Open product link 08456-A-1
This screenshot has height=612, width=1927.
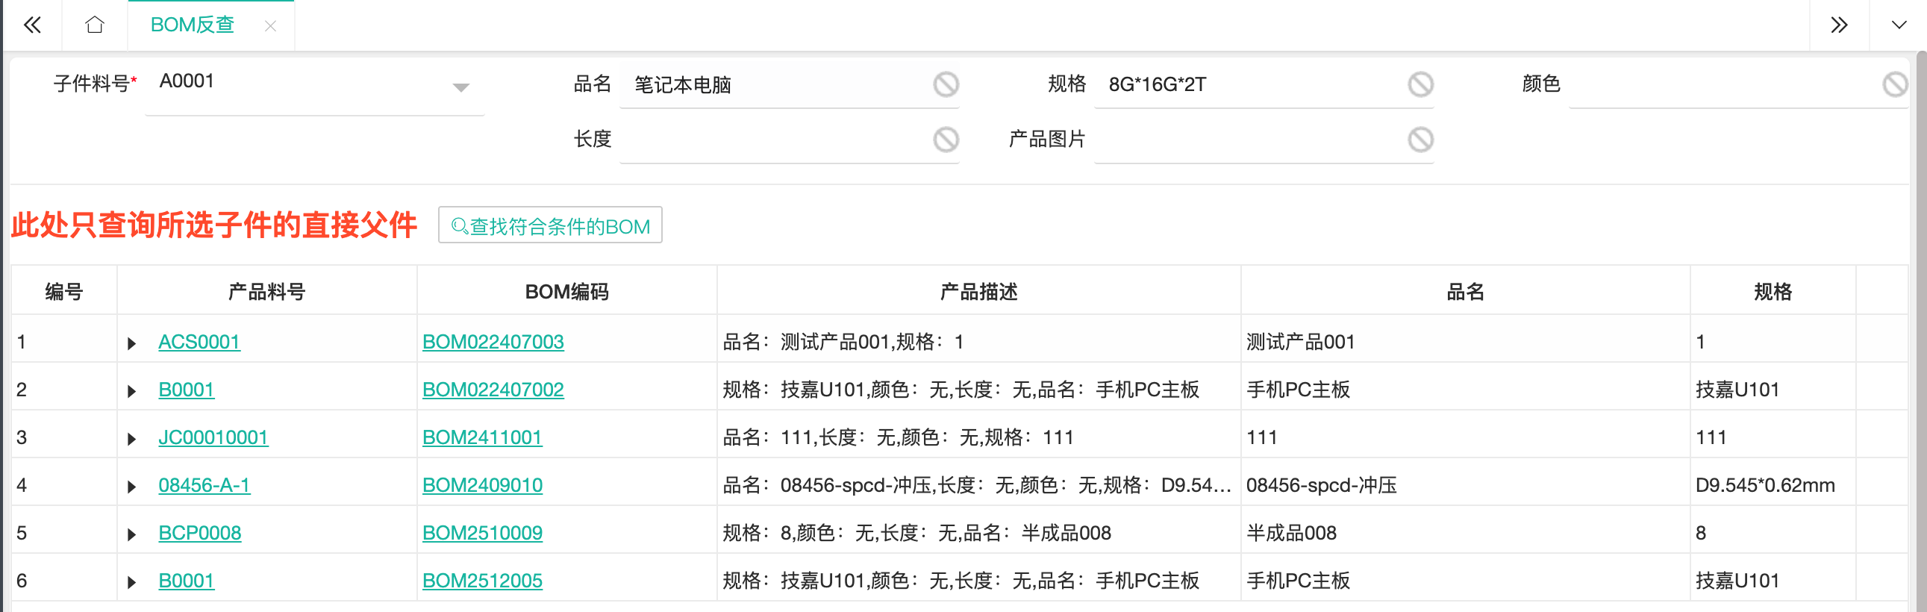204,486
